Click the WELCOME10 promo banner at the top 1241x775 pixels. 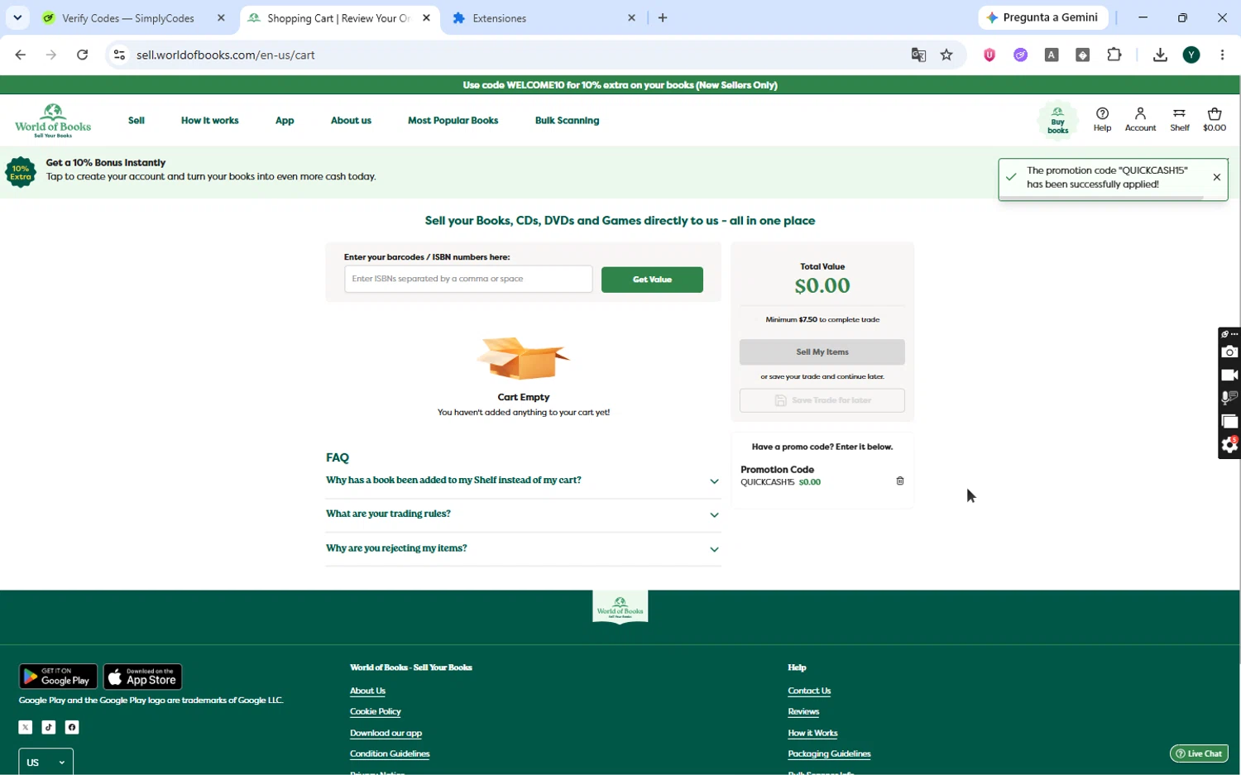[x=620, y=85]
